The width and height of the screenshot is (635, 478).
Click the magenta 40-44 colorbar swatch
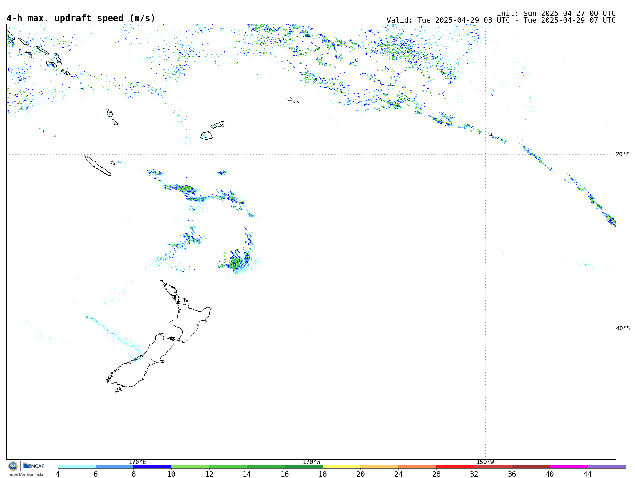click(569, 467)
